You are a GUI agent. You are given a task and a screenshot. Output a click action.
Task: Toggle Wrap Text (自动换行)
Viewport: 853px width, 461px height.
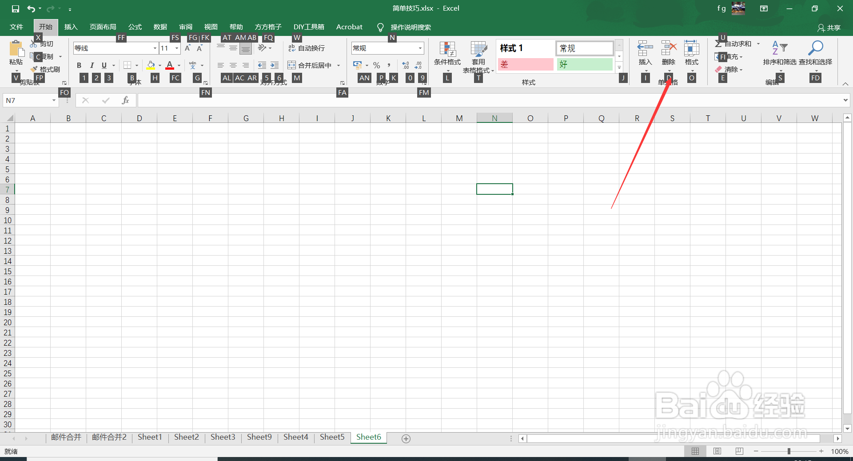coord(307,48)
